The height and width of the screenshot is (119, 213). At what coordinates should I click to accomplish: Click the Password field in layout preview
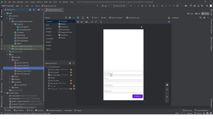pos(123,91)
